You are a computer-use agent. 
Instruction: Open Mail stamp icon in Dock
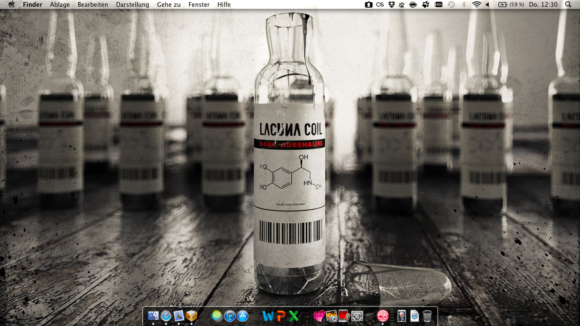click(x=179, y=316)
